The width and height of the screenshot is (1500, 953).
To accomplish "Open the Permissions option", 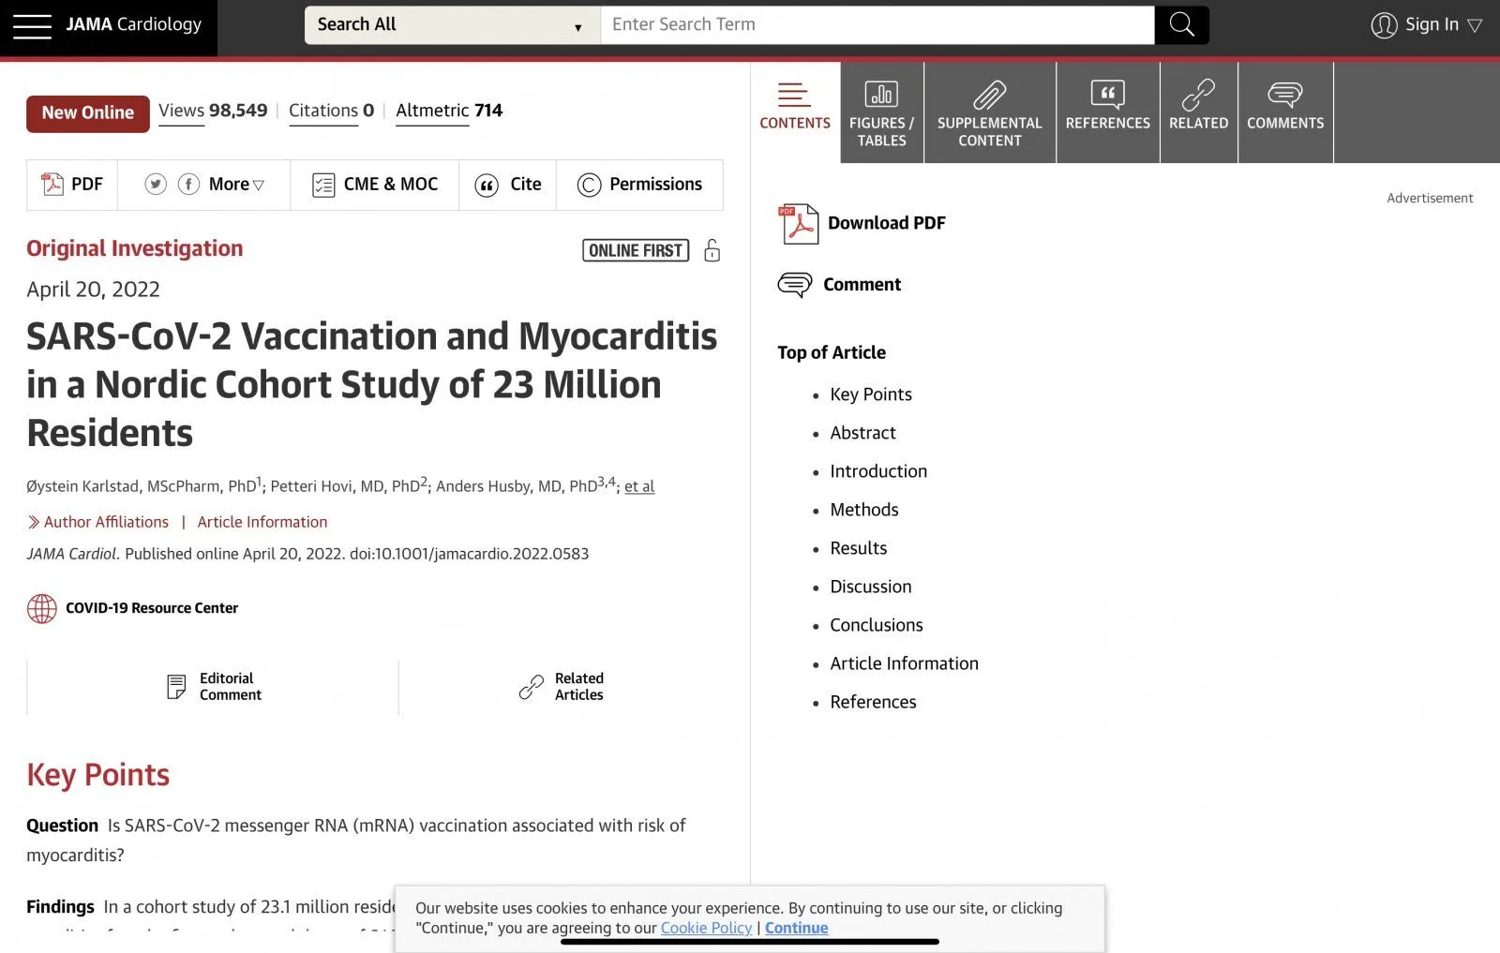I will (x=640, y=185).
